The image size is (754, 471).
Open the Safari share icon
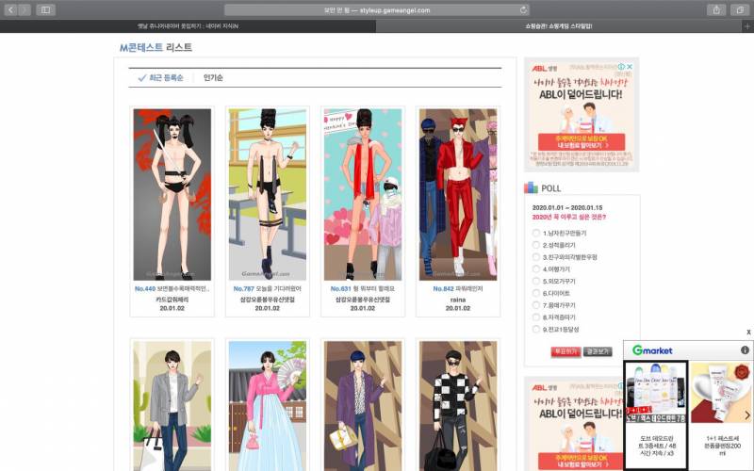(716, 9)
